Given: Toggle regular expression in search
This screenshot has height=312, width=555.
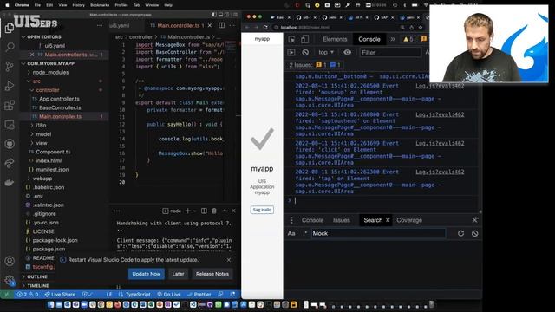Looking at the screenshot, I should [304, 233].
